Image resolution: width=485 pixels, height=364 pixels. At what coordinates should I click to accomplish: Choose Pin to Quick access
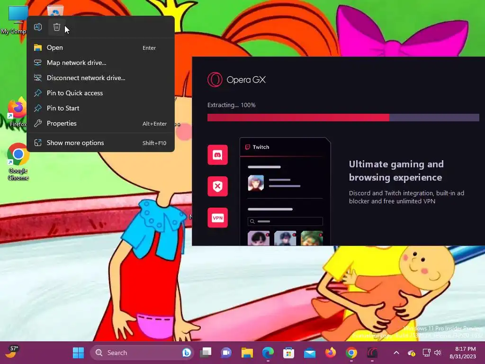(100, 93)
